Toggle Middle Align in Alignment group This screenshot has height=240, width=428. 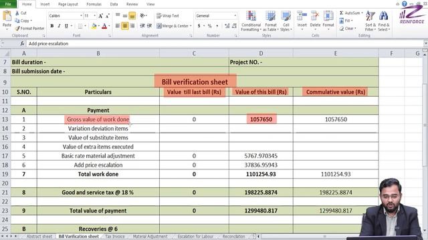(125, 16)
